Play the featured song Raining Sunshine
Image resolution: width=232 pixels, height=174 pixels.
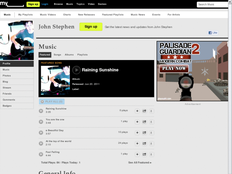[76, 70]
